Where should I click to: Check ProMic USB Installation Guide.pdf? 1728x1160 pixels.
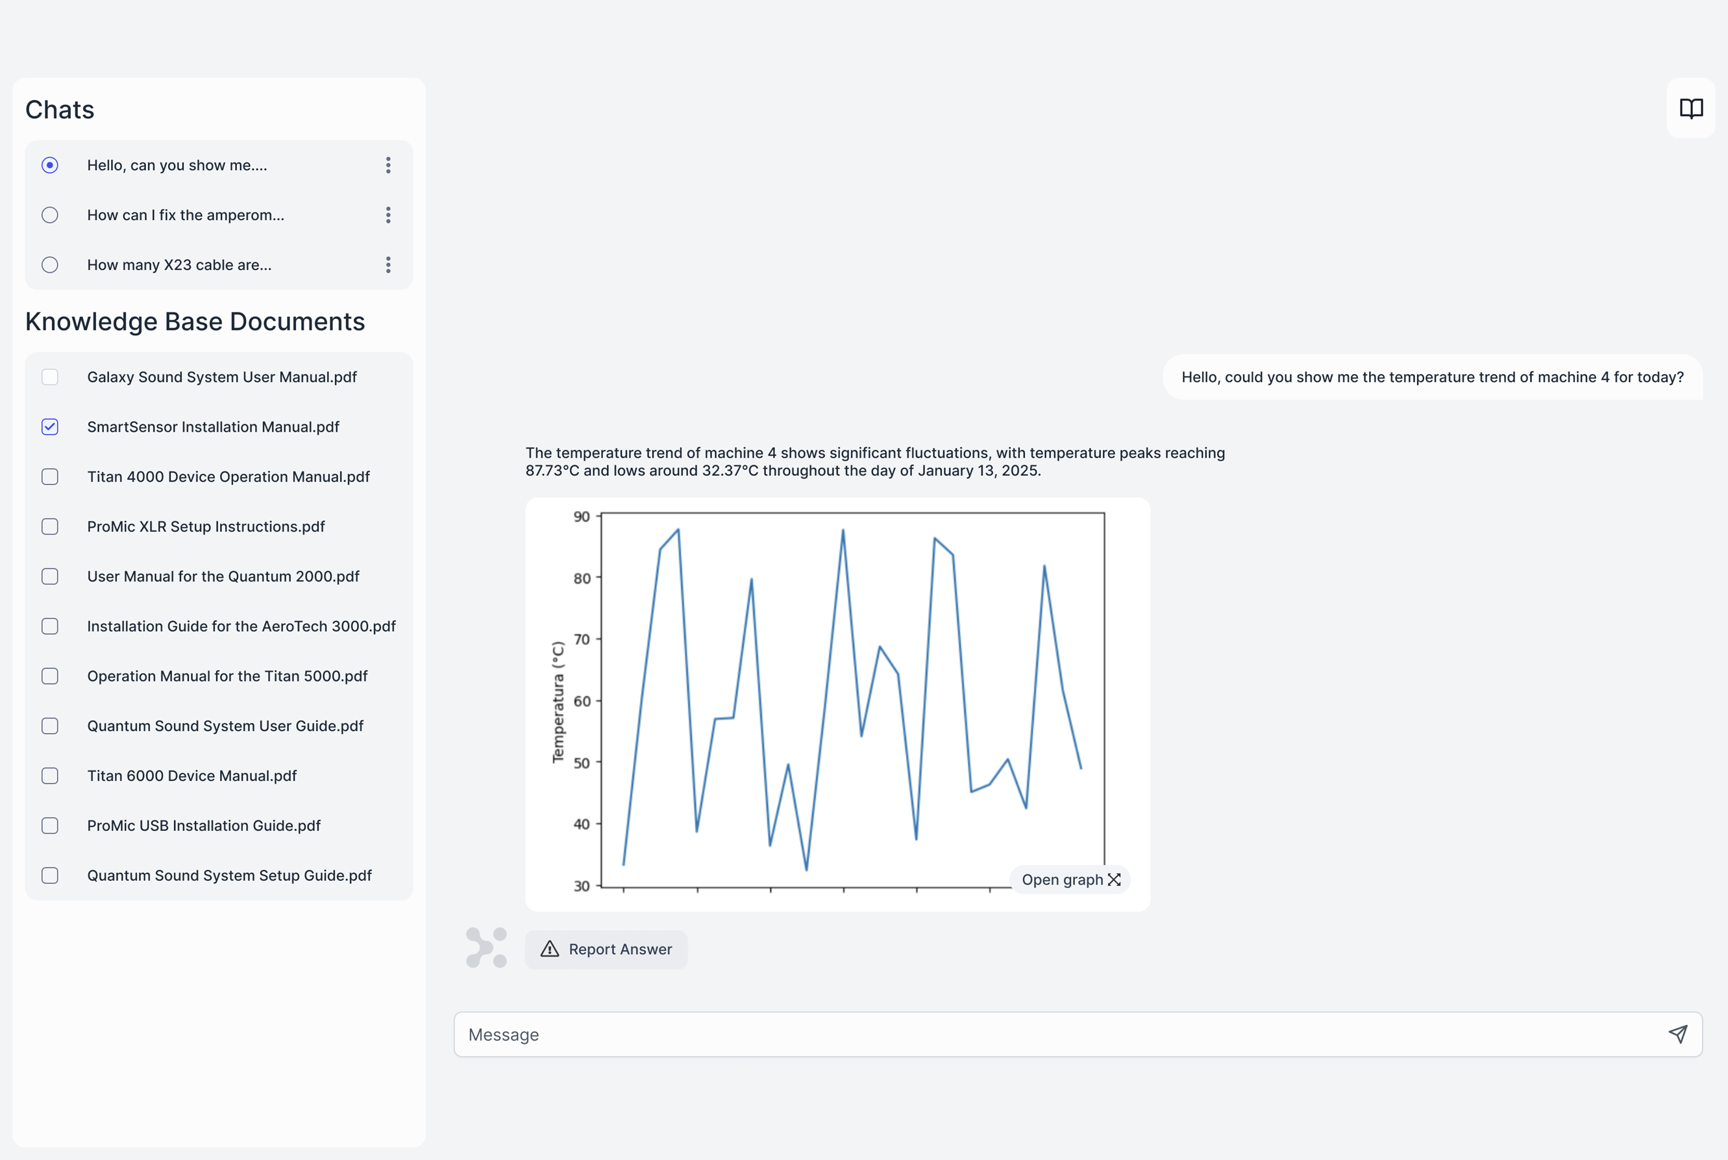pyautogui.click(x=49, y=826)
